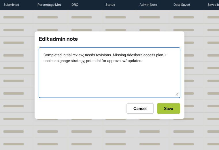
Task: Click the Percentage Met column header
Action: click(x=49, y=5)
